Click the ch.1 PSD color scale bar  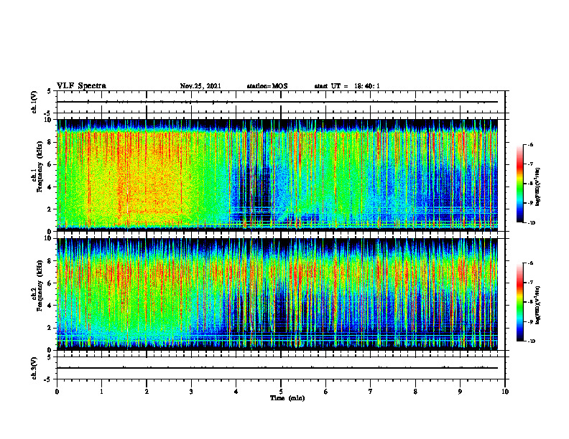520,184
